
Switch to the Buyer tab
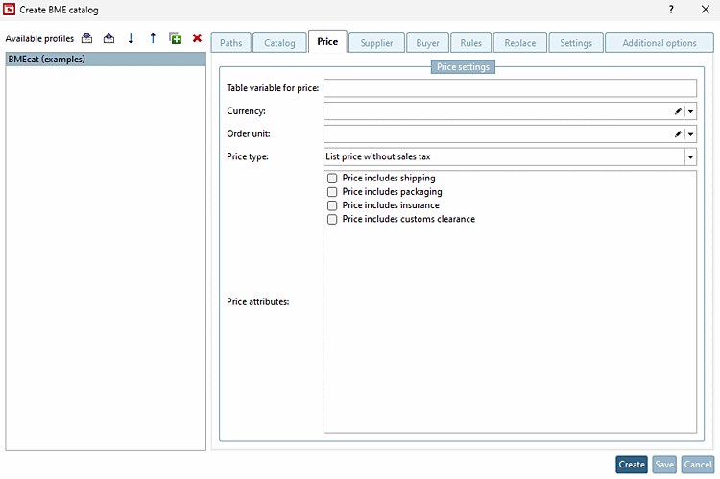pos(427,42)
